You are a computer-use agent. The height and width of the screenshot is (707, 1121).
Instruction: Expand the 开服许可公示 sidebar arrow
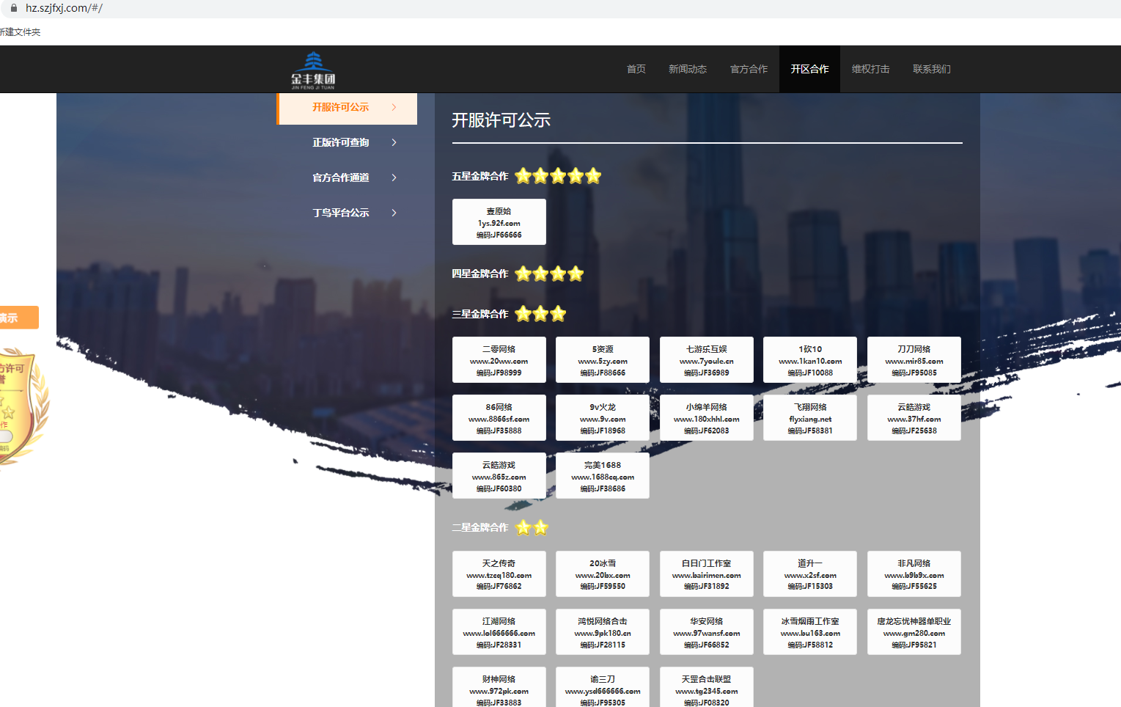tap(394, 108)
